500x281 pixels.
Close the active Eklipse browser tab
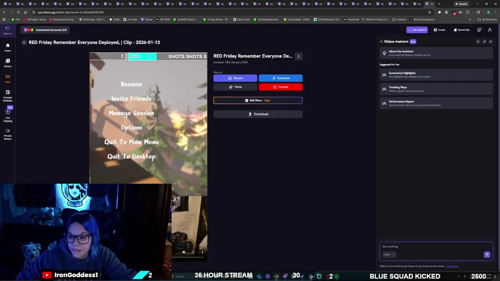coord(432,4)
